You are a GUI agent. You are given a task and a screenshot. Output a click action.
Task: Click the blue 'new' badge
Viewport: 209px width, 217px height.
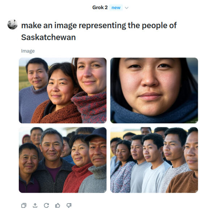[116, 8]
